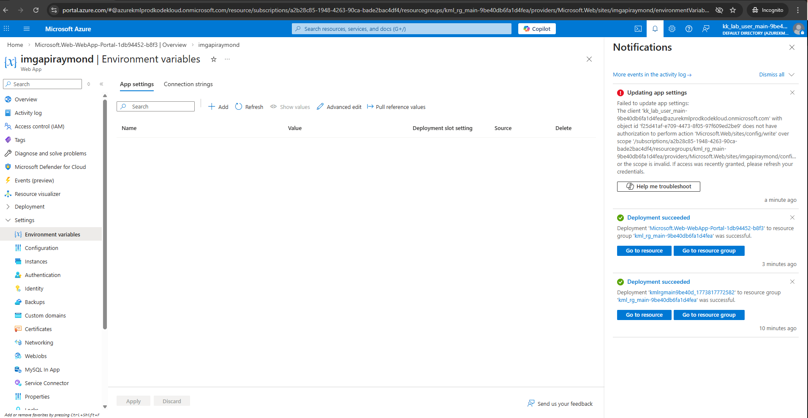Click Pull reference values
The height and width of the screenshot is (418, 808).
click(396, 107)
